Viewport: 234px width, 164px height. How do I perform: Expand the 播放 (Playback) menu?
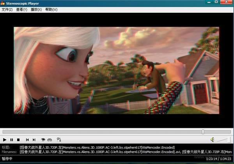coord(36,9)
